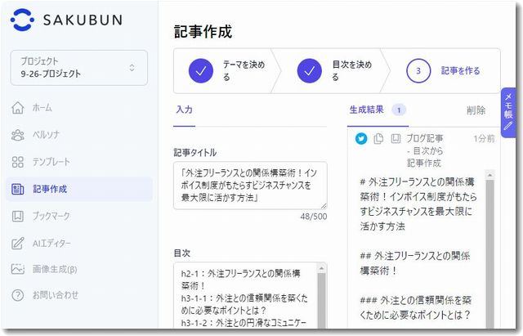Open the メモ帳 side tab

tap(507, 114)
